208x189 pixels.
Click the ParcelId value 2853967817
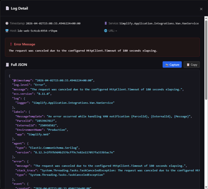click(x=46, y=121)
